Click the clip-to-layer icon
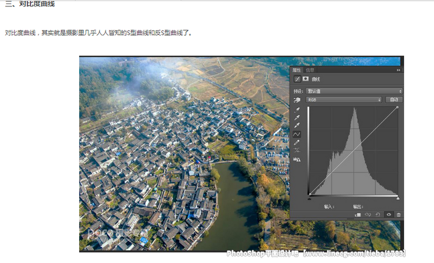The height and width of the screenshot is (263, 434). pyautogui.click(x=358, y=214)
